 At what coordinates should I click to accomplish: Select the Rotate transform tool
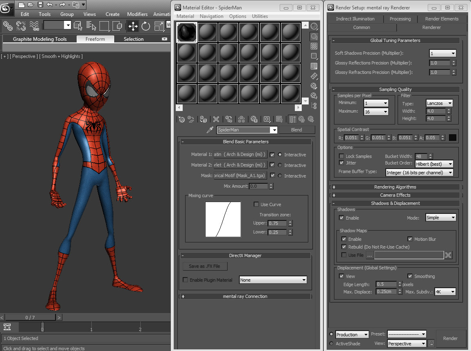coord(146,26)
